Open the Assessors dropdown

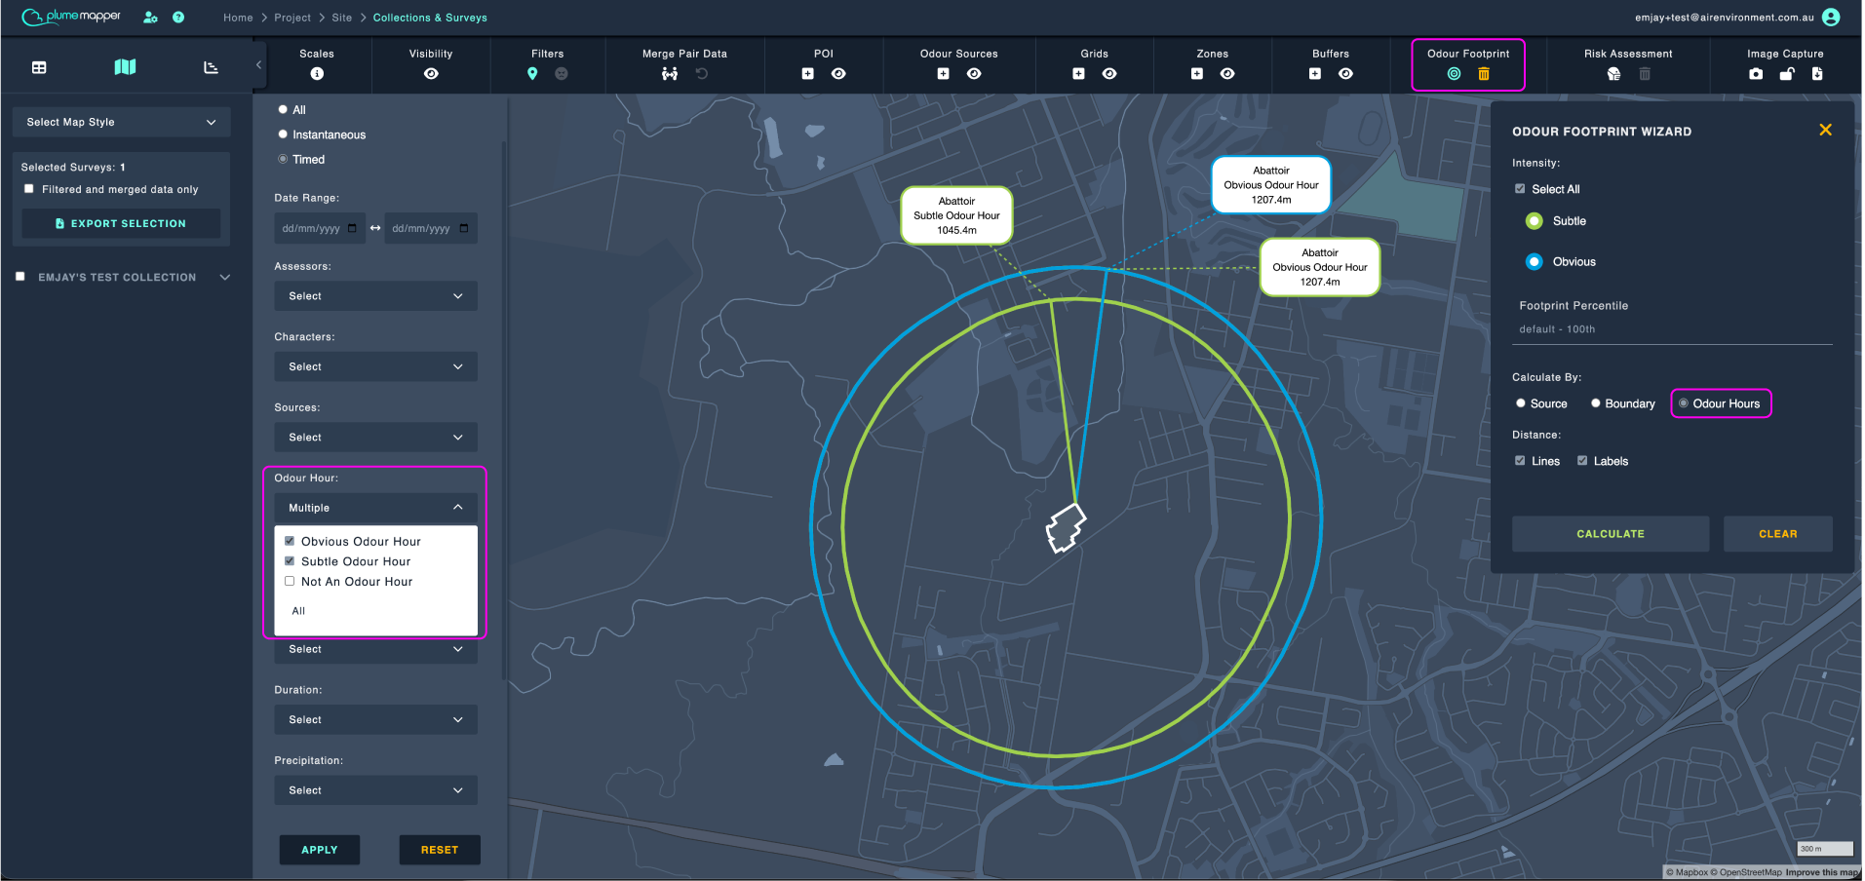[375, 296]
